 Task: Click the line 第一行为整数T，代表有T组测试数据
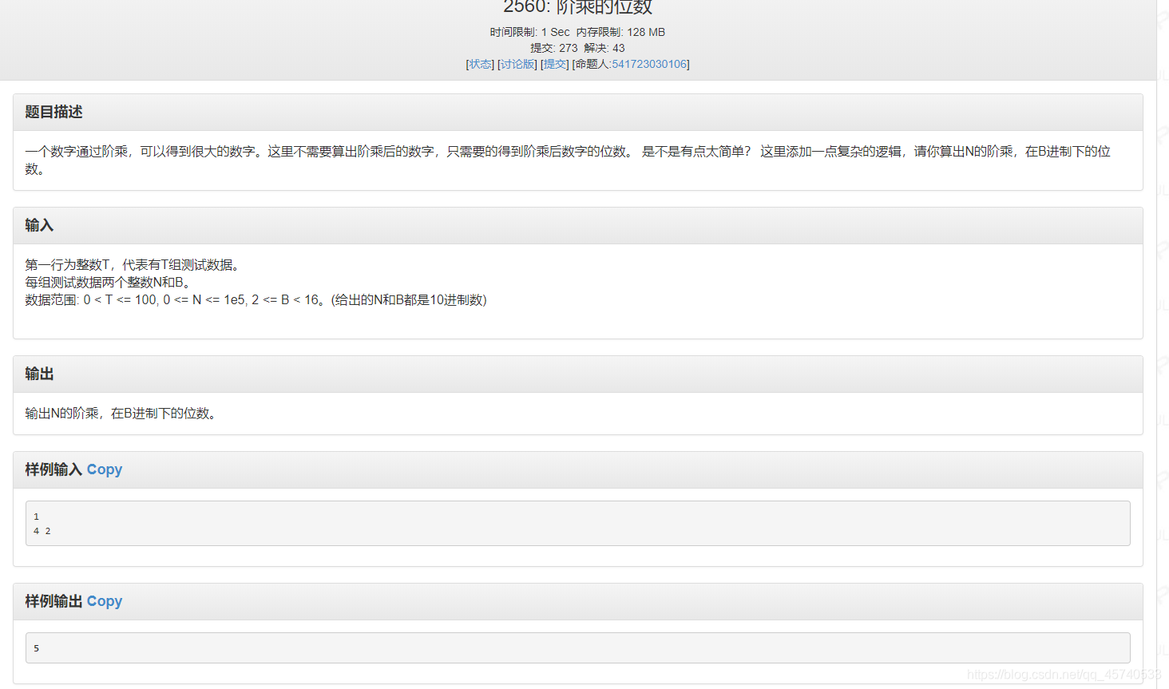pyautogui.click(x=133, y=264)
